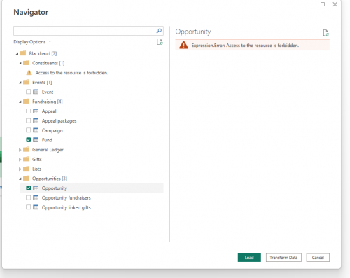Click the refresh icon below the search box
Screen dimensions: 350x278
click(x=160, y=42)
